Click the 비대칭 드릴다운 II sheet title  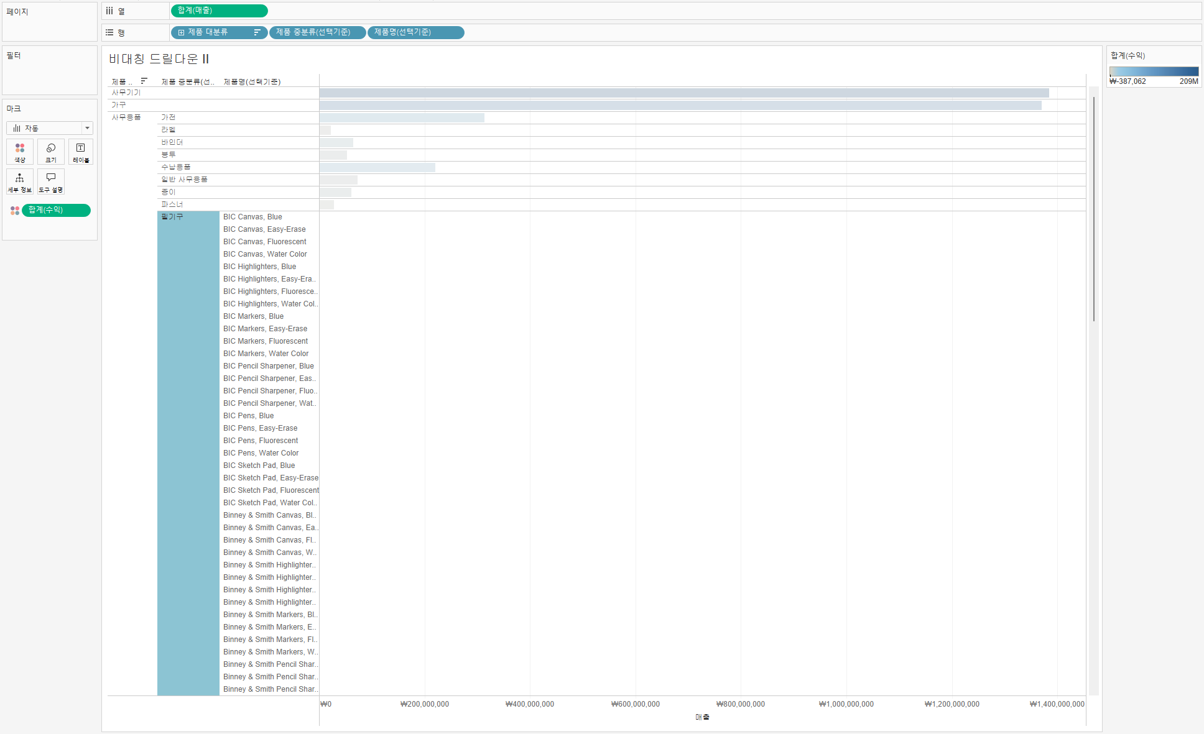pyautogui.click(x=159, y=59)
